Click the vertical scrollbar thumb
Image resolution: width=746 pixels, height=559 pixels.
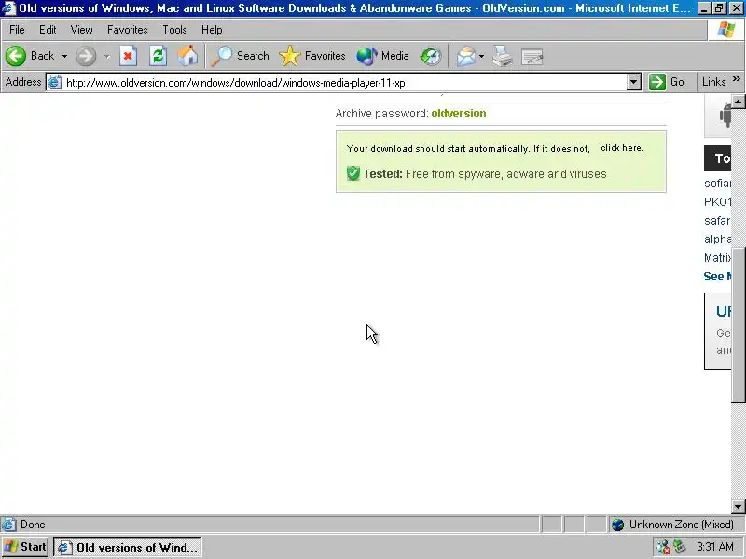[x=738, y=325]
